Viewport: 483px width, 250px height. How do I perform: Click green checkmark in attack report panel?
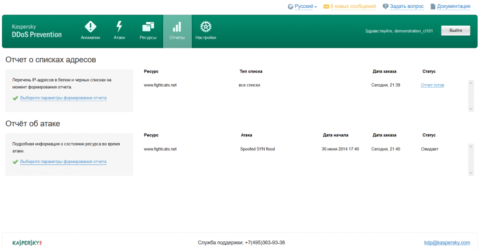coord(15,162)
